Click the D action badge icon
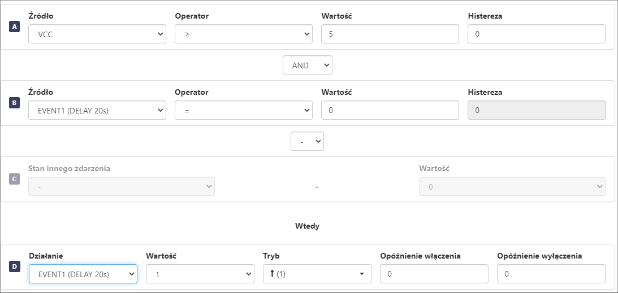 pos(15,266)
